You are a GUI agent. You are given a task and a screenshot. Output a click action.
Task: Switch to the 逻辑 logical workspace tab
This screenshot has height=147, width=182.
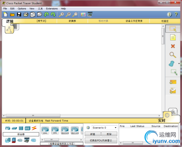(x=10, y=21)
